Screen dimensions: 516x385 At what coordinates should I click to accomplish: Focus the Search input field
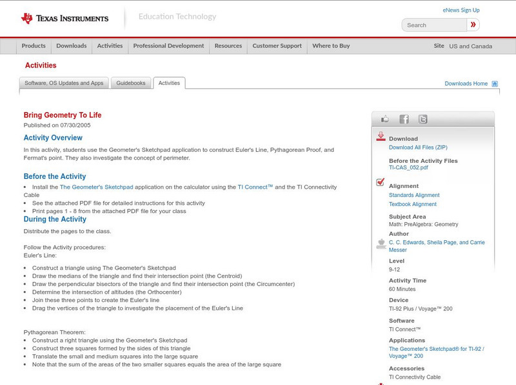[x=434, y=25]
